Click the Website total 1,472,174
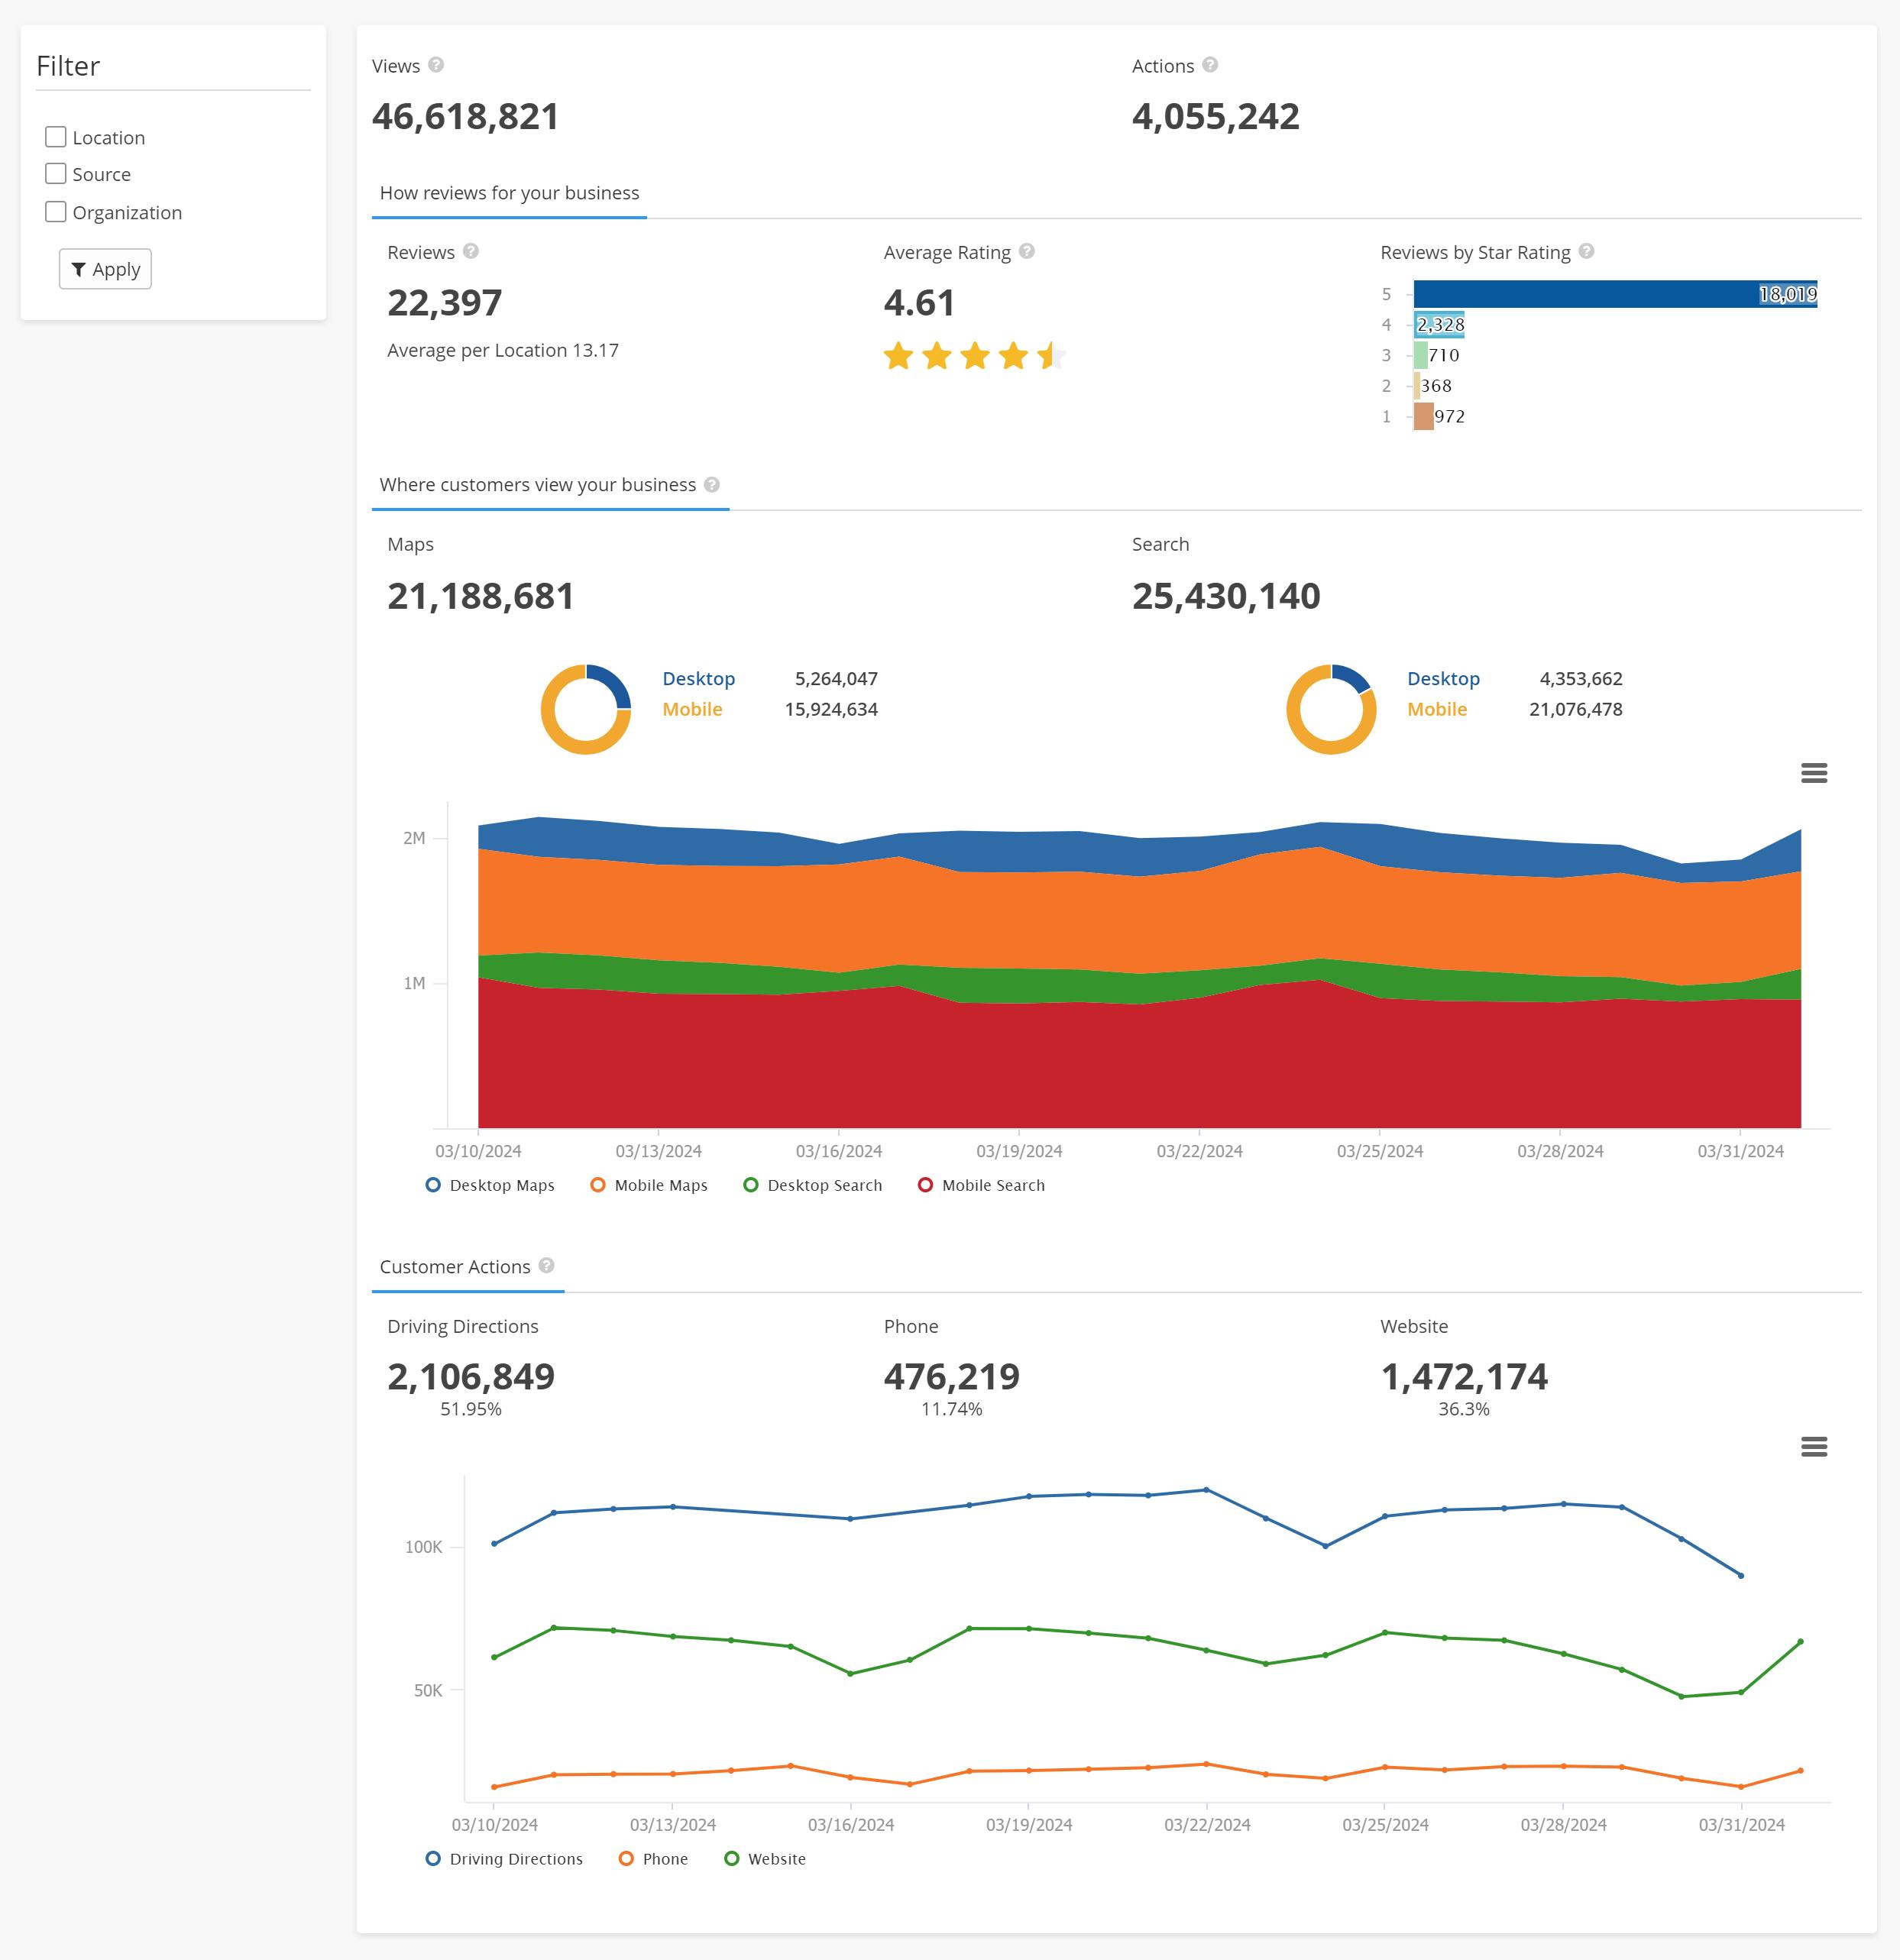Screen dimensions: 1900x1960 (1464, 1377)
